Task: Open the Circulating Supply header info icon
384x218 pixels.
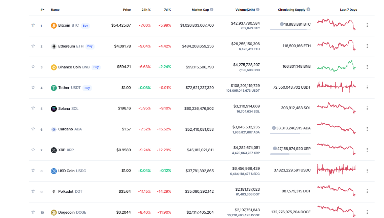Action: click(x=308, y=9)
